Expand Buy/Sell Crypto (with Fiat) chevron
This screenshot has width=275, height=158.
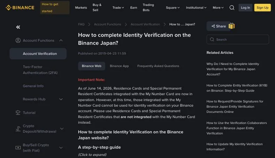(61, 148)
